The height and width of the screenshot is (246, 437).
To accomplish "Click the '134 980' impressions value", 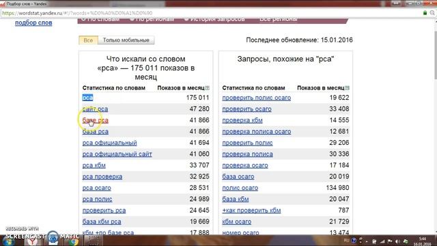I will pyautogui.click(x=337, y=188).
